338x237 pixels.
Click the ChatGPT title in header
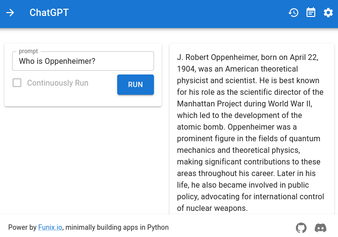tap(49, 13)
